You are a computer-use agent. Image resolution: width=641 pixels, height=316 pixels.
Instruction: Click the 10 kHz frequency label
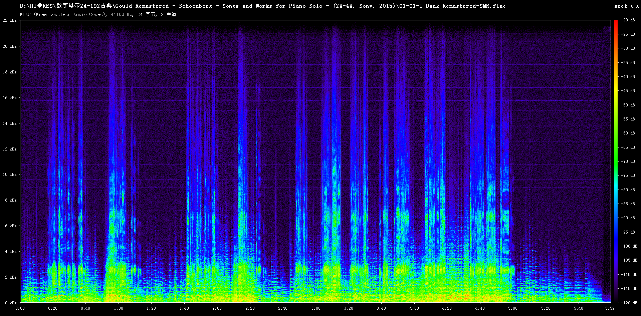[10, 175]
